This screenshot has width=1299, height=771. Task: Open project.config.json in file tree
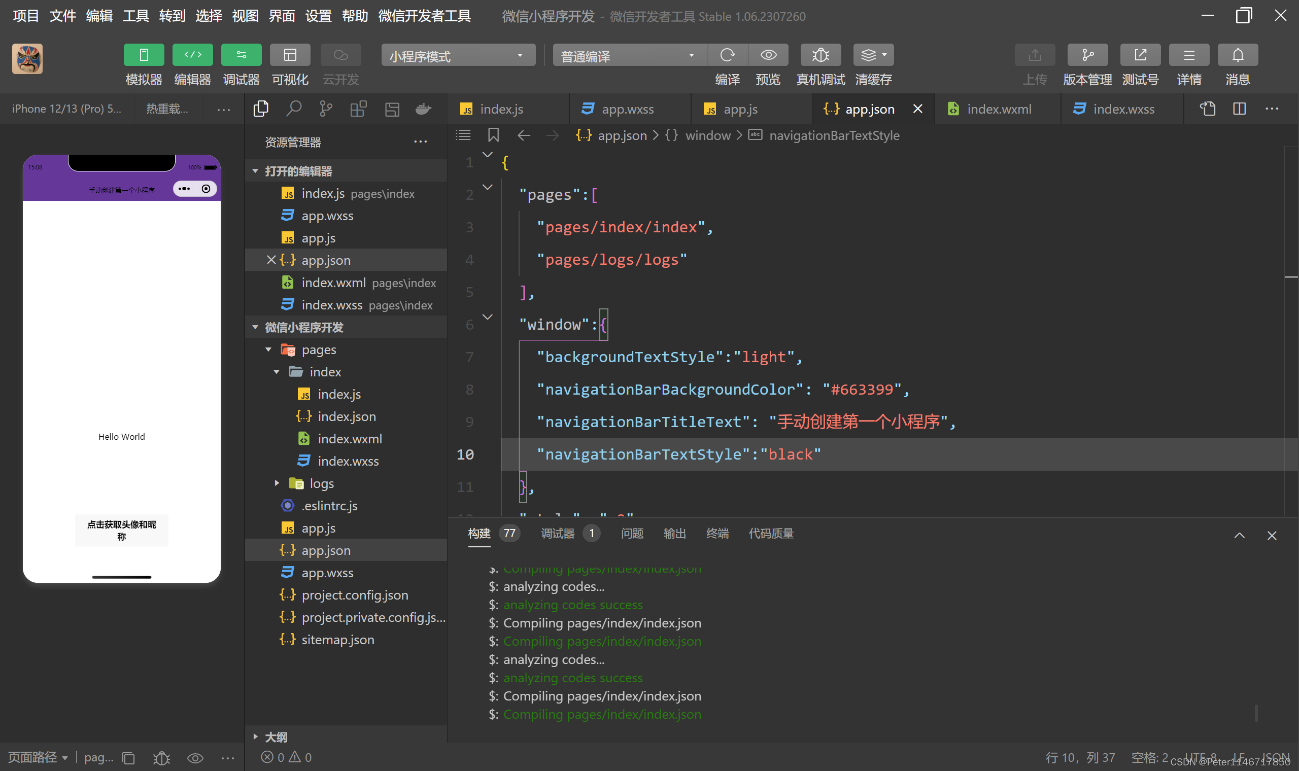pyautogui.click(x=354, y=595)
